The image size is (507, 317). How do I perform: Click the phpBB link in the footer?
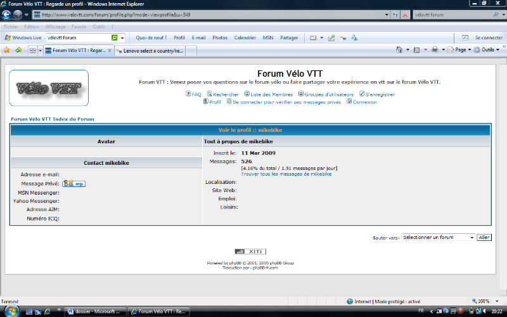coord(235,263)
